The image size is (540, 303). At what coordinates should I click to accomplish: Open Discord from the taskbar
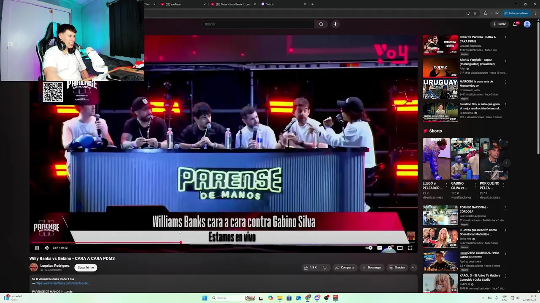coord(317,298)
